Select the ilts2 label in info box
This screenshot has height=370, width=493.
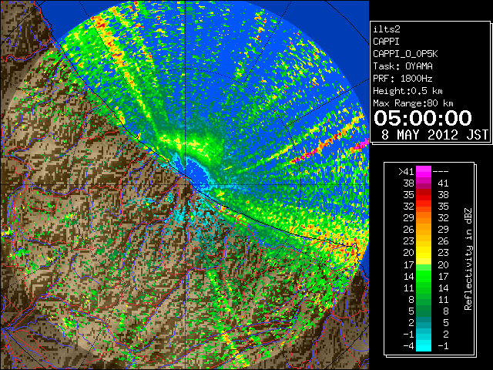pyautogui.click(x=387, y=29)
